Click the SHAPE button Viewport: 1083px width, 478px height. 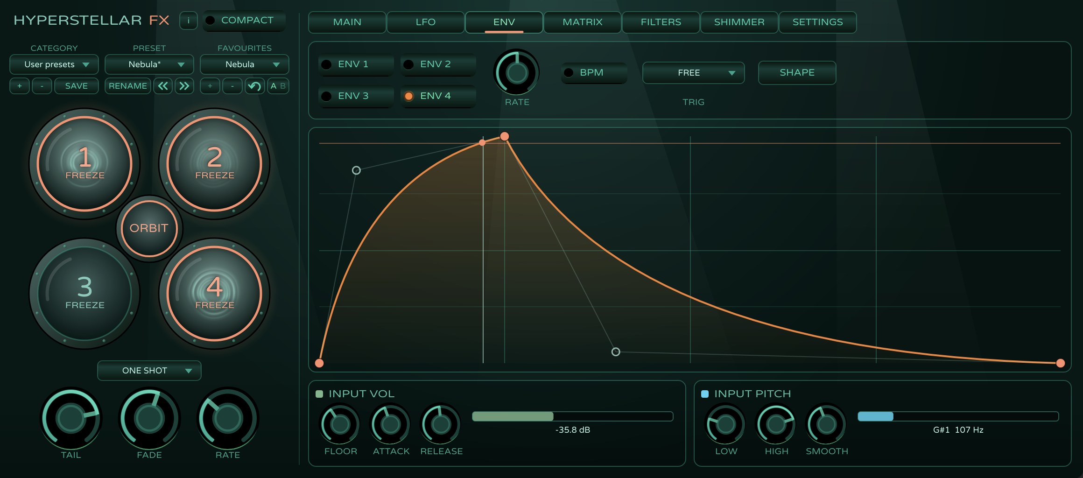coord(797,73)
